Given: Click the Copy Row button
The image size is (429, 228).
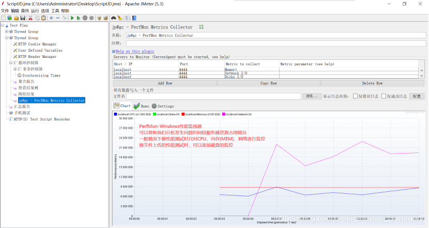Looking at the screenshot, I should (x=269, y=83).
